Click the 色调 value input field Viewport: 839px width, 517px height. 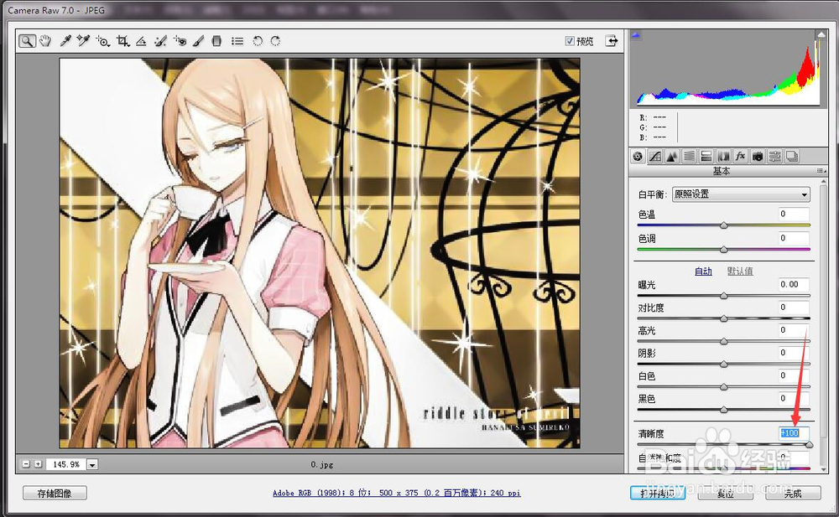coord(794,239)
